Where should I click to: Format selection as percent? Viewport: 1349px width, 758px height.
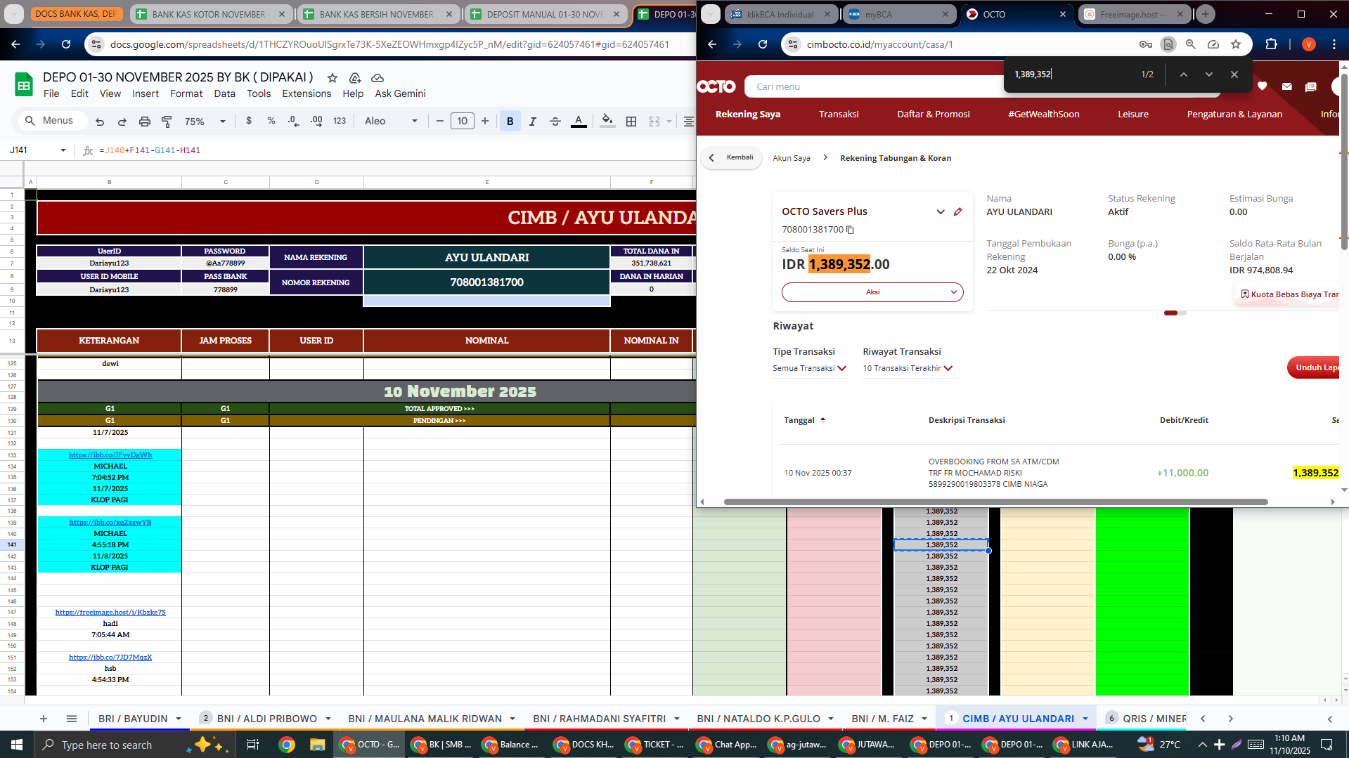click(271, 121)
